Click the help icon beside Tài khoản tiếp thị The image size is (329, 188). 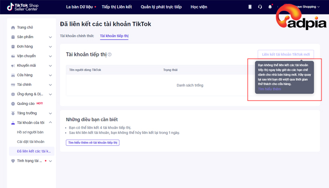coord(110,55)
